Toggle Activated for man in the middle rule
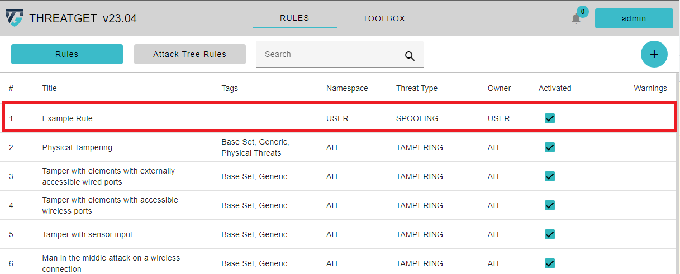 (550, 263)
